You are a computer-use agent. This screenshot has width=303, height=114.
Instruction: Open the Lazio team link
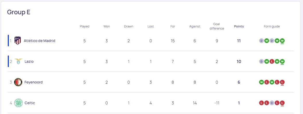coord(29,61)
